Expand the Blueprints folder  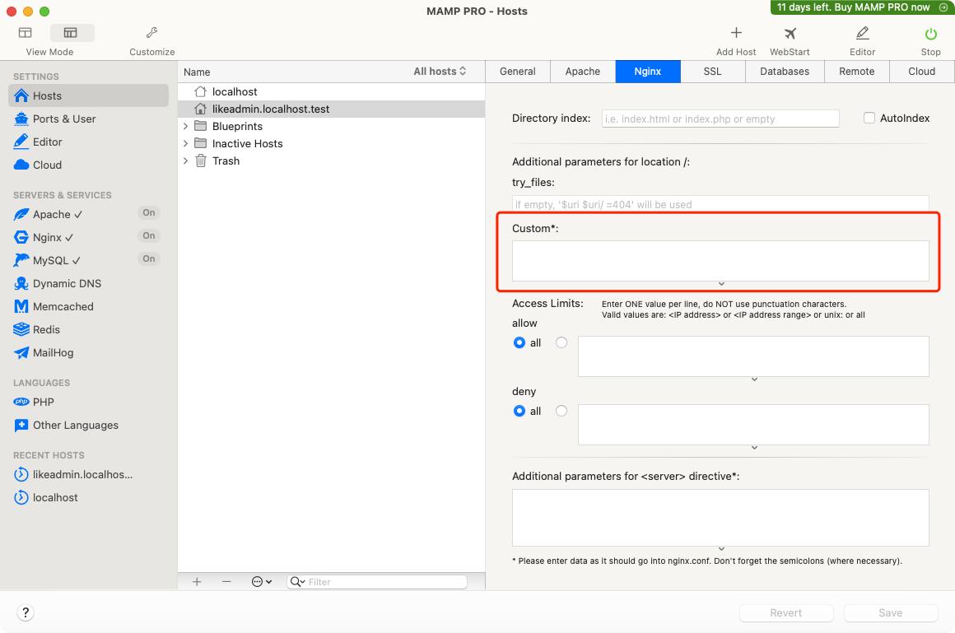pos(186,126)
